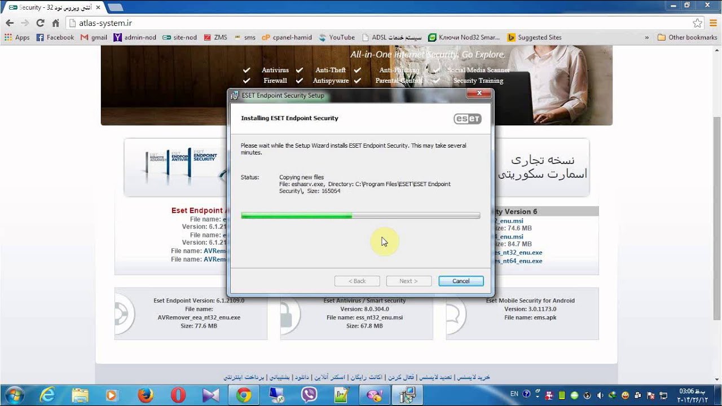Open Viber from the taskbar
Image resolution: width=722 pixels, height=406 pixels.
(309, 395)
